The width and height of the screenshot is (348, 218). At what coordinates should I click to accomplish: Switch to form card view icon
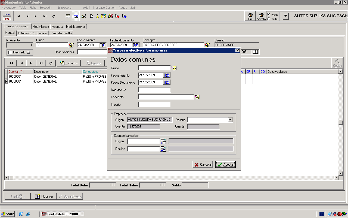click(x=76, y=16)
